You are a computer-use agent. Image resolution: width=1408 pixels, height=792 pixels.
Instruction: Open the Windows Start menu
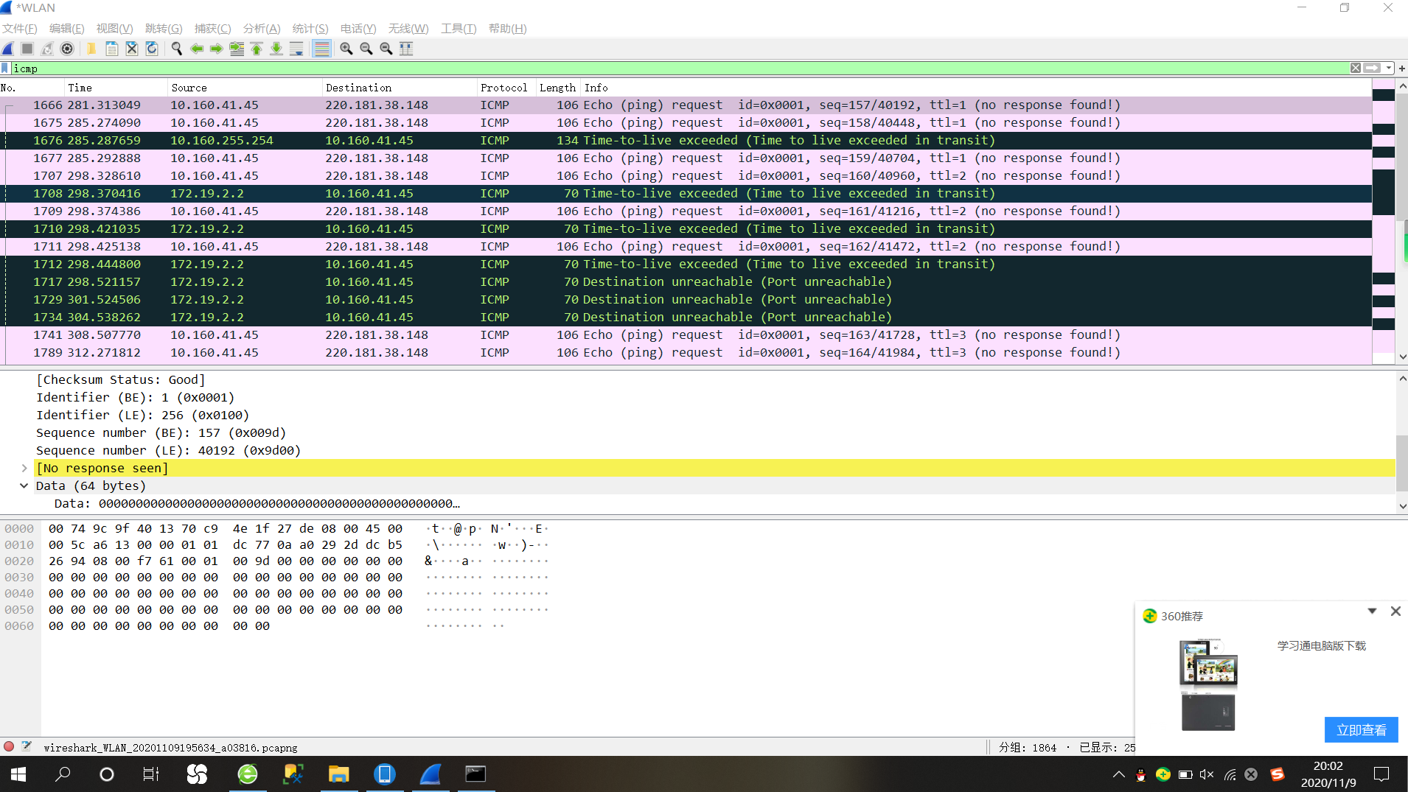point(18,774)
